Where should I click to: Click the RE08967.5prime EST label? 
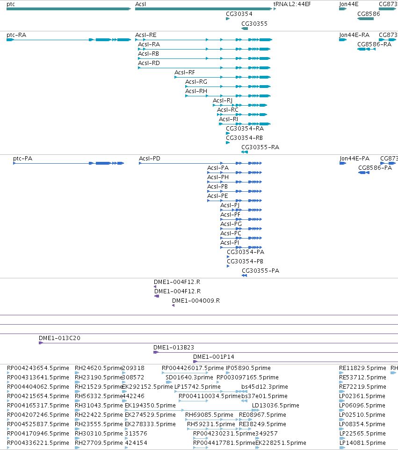click(x=262, y=415)
